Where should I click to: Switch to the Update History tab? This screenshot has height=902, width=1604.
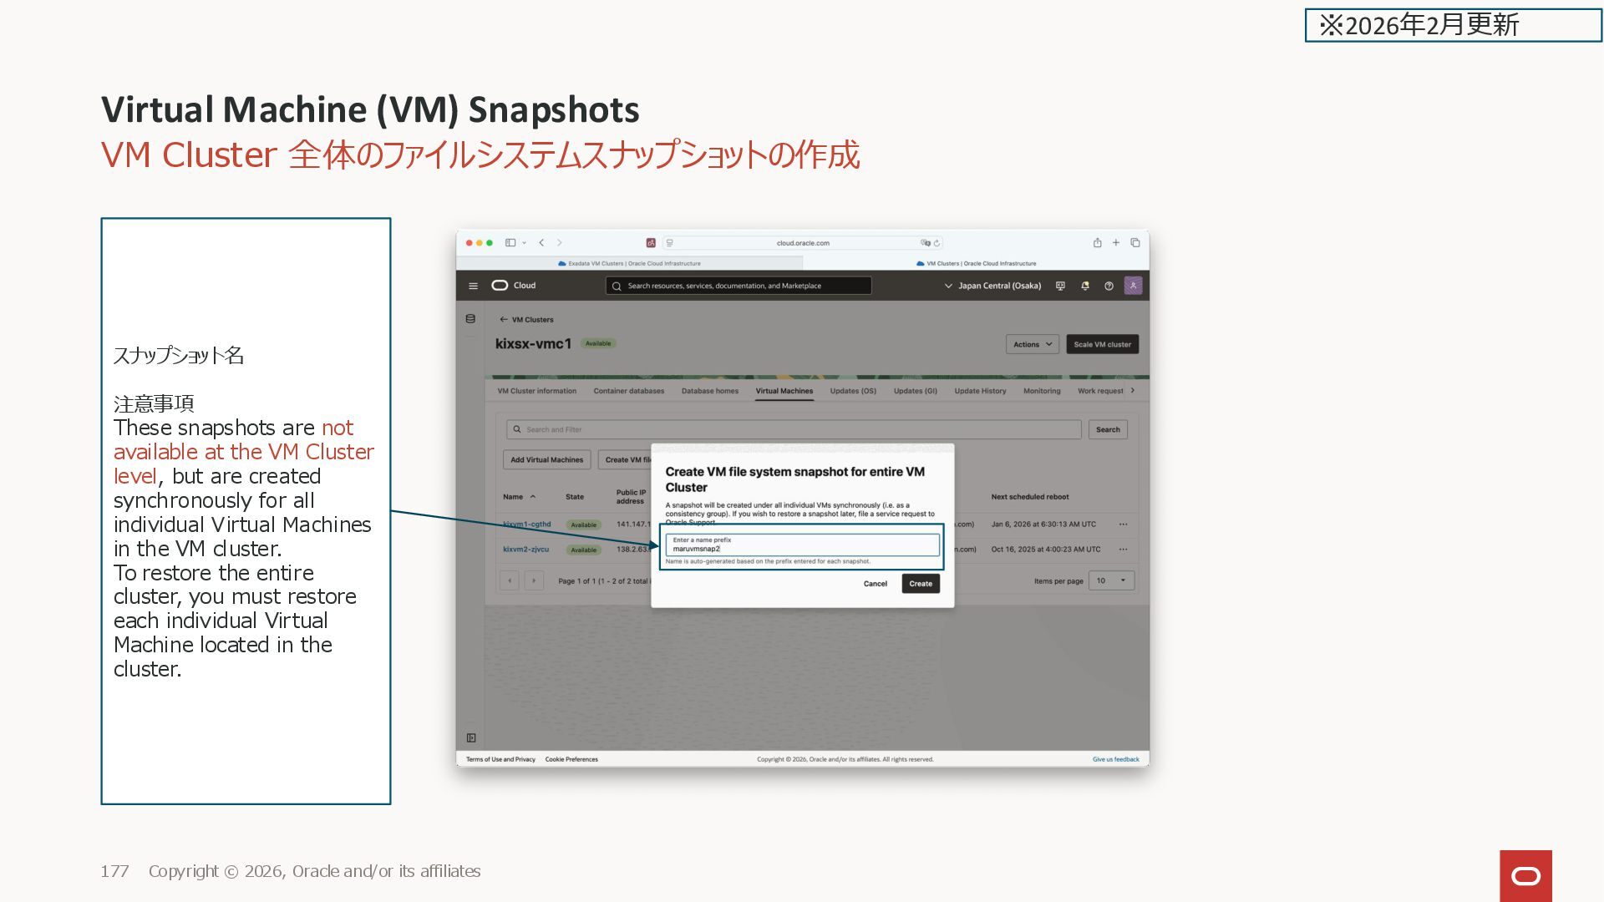[x=980, y=391]
